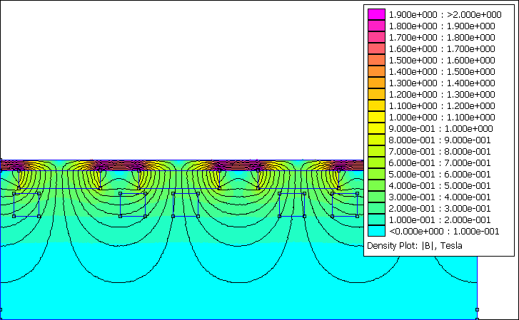Click the cyan <0.000e+000 legend swatch
The width and height of the screenshot is (519, 320).
pyautogui.click(x=376, y=231)
